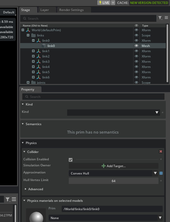Click the Hull Vertex Limit value slider
Viewport: 170px width, 222px height.
pyautogui.click(x=113, y=181)
